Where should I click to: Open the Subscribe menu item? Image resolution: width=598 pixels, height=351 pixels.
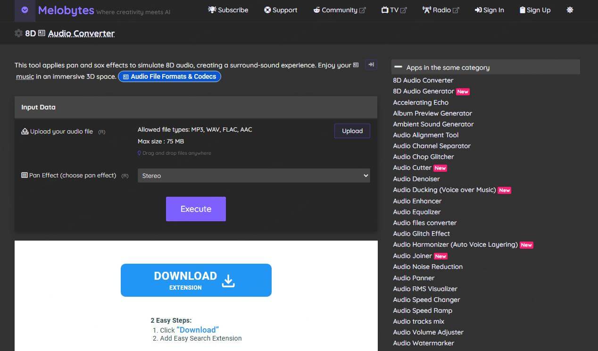pyautogui.click(x=228, y=10)
